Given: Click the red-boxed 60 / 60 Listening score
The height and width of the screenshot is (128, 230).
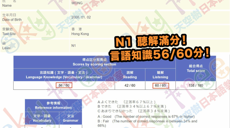Looking at the screenshot, I should click(160, 85).
